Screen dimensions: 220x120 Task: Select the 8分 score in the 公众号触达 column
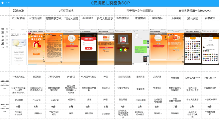pyautogui.click(x=18, y=107)
